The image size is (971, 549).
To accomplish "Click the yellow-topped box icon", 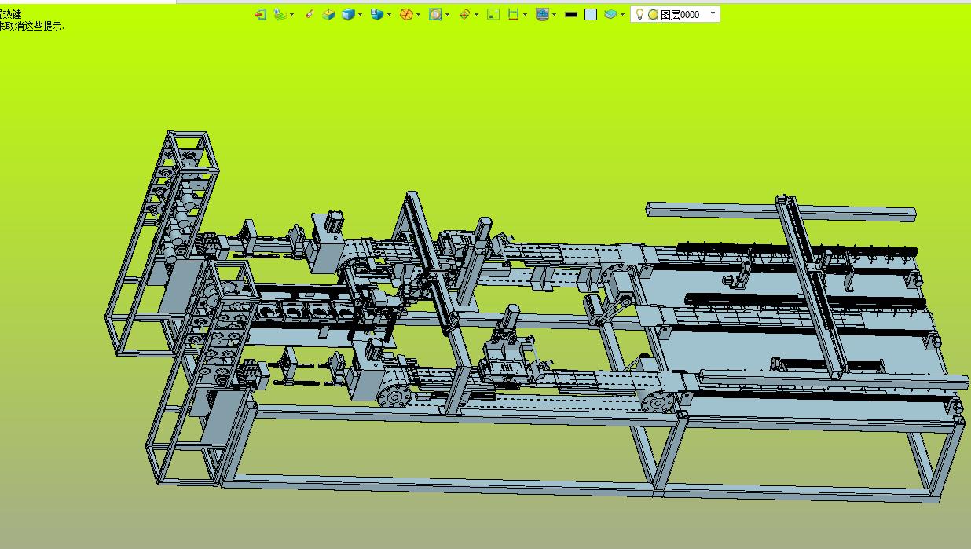I will click(329, 14).
